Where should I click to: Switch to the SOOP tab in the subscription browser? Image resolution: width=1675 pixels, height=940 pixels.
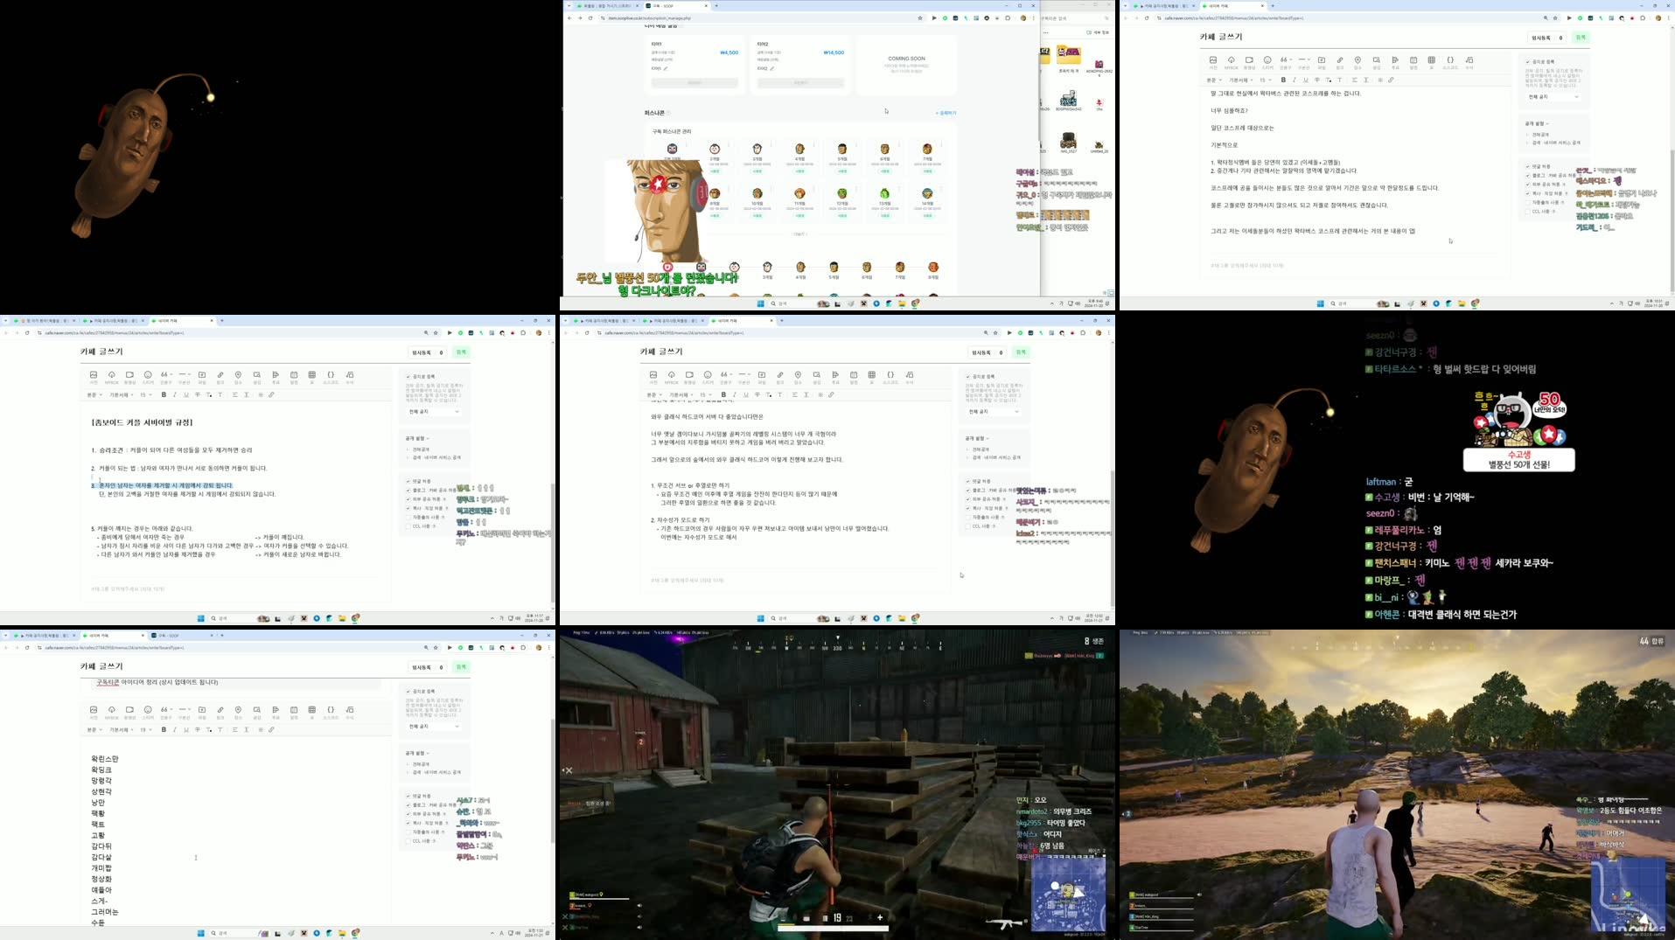(675, 5)
